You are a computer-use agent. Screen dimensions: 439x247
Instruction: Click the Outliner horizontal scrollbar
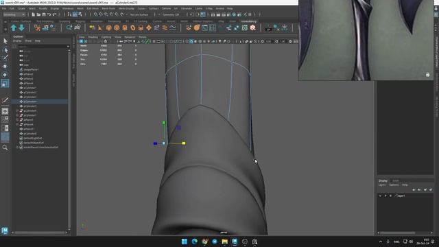40,233
